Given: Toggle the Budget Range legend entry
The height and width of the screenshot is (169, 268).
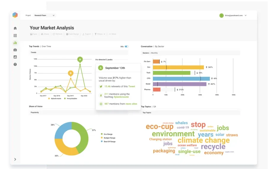Looking at the screenshot, I should point(108,138).
